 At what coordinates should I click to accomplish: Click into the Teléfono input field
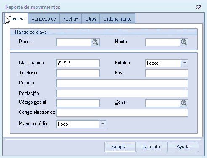pos(78,73)
